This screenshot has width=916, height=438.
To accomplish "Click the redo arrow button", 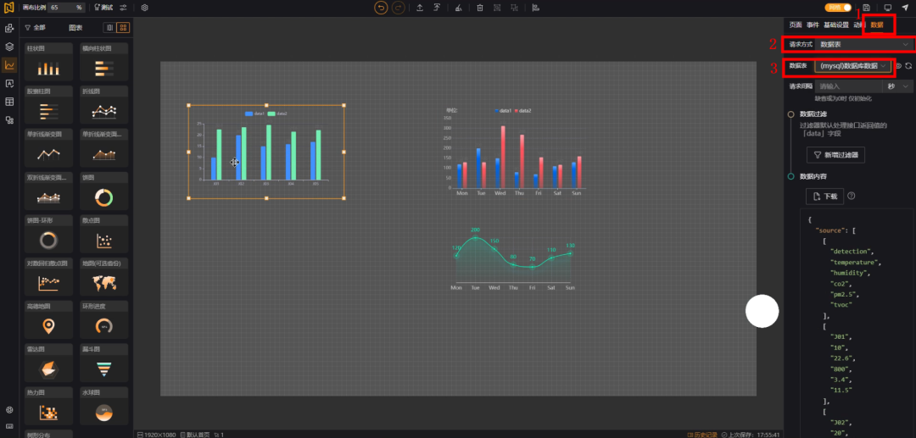I will point(399,8).
